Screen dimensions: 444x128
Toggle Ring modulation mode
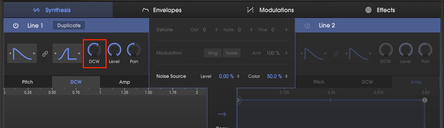pyautogui.click(x=212, y=53)
